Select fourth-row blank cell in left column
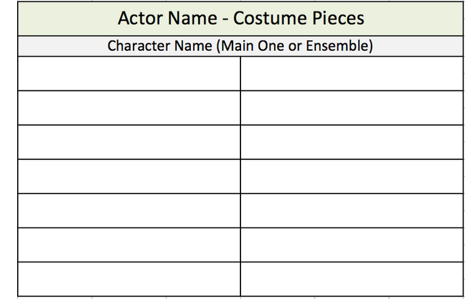465x299 pixels. click(x=129, y=176)
